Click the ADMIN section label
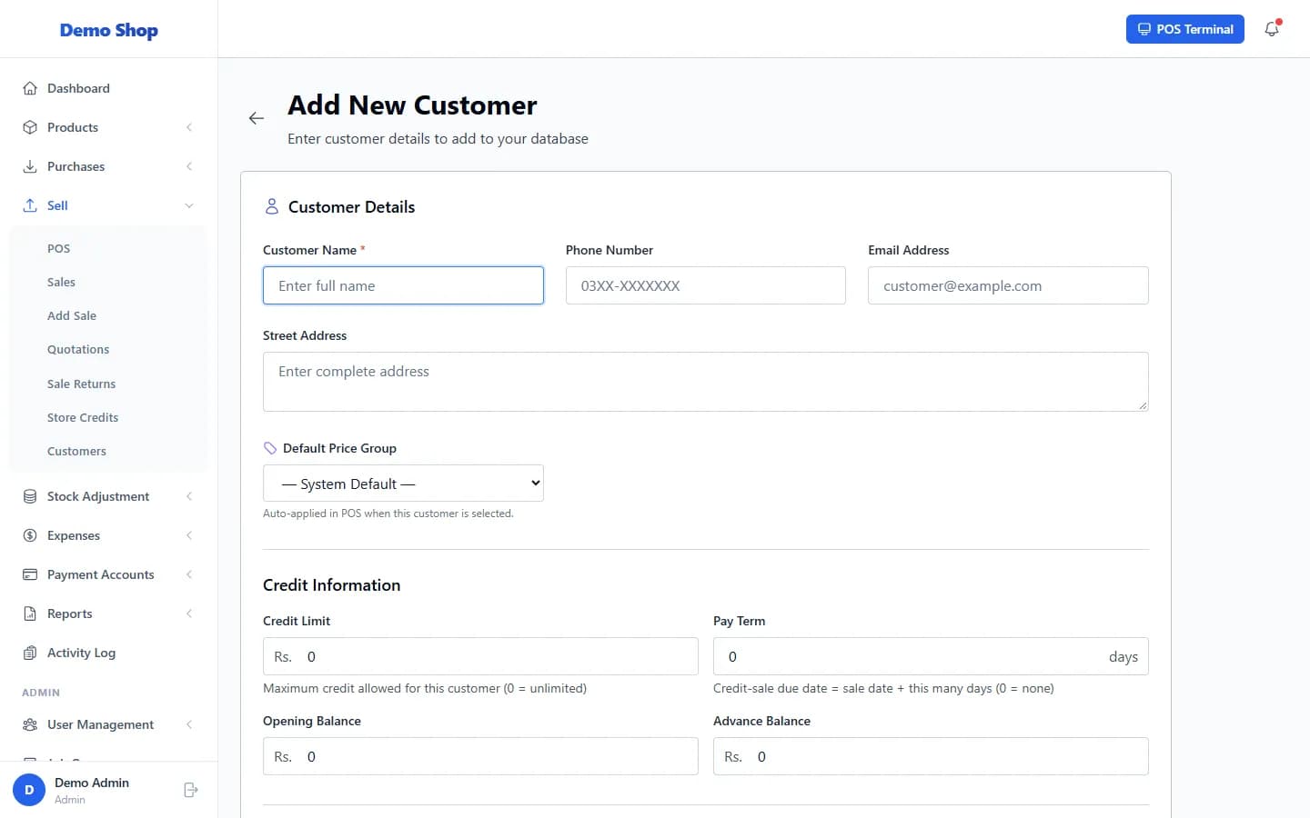The image size is (1310, 818). click(41, 693)
